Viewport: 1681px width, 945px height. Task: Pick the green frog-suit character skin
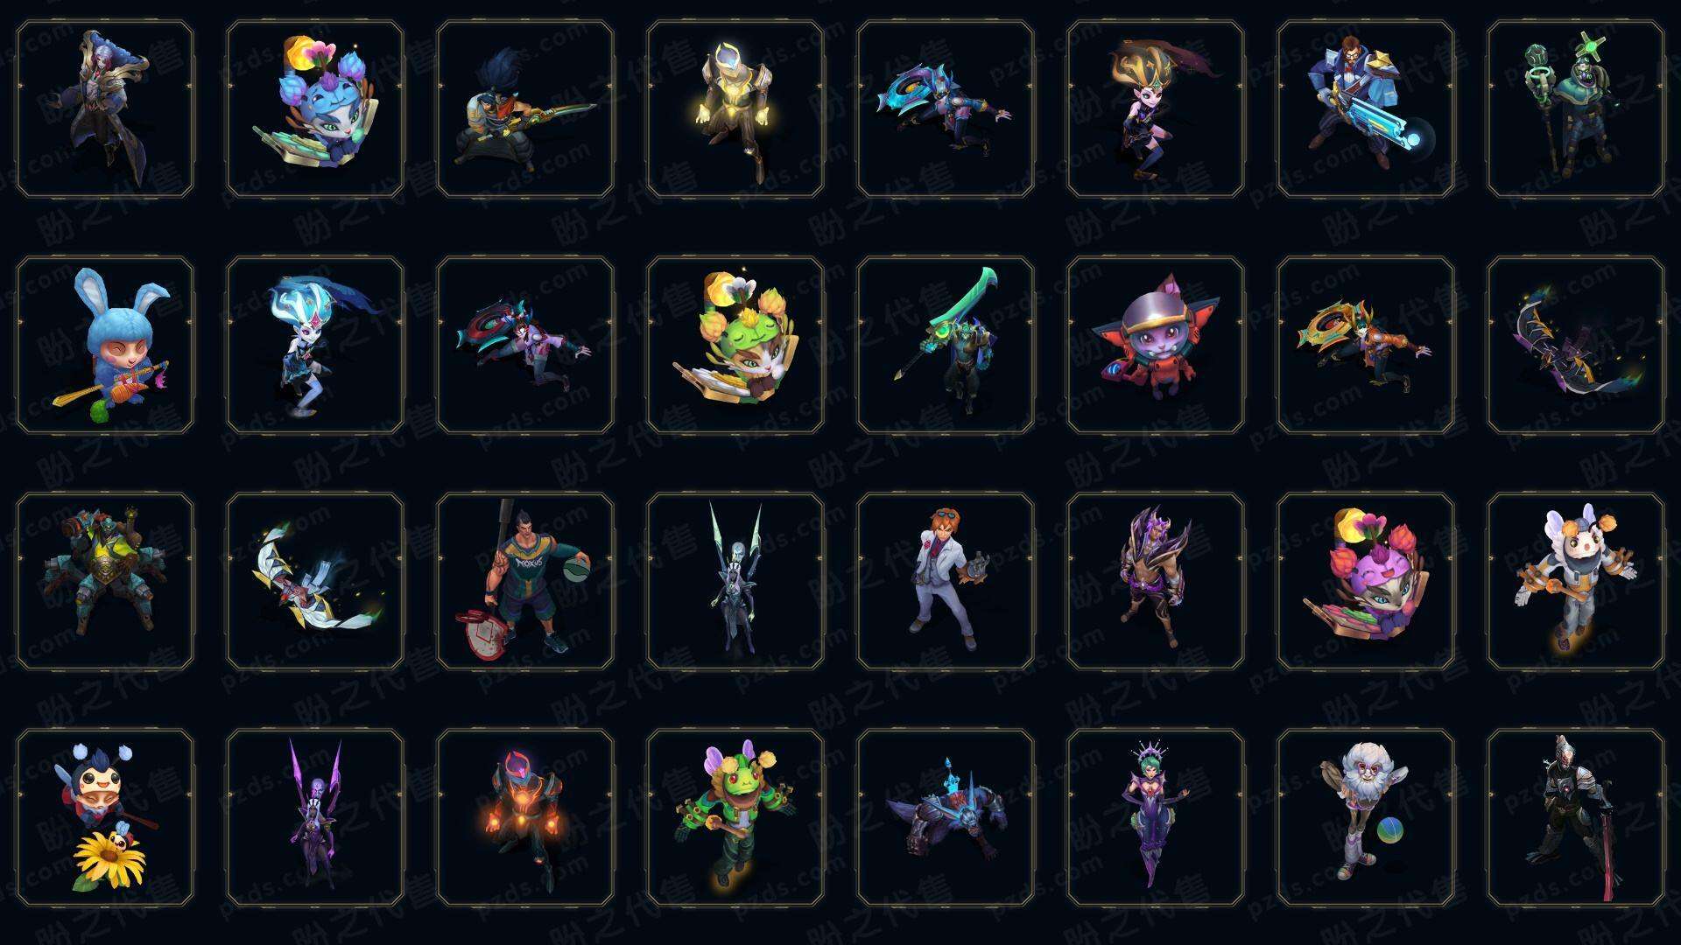[735, 817]
